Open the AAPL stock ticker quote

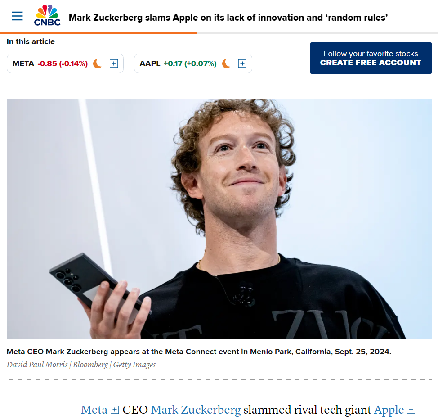click(150, 63)
